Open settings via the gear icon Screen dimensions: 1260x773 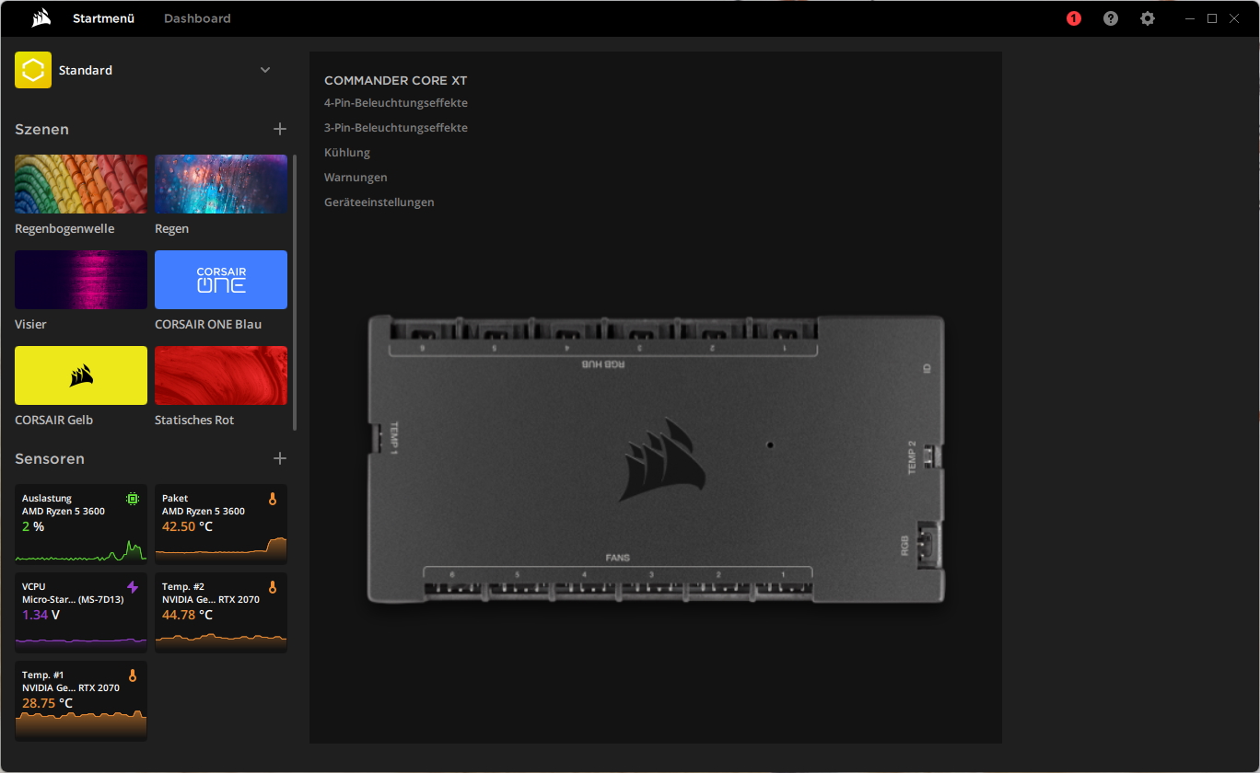coord(1147,18)
